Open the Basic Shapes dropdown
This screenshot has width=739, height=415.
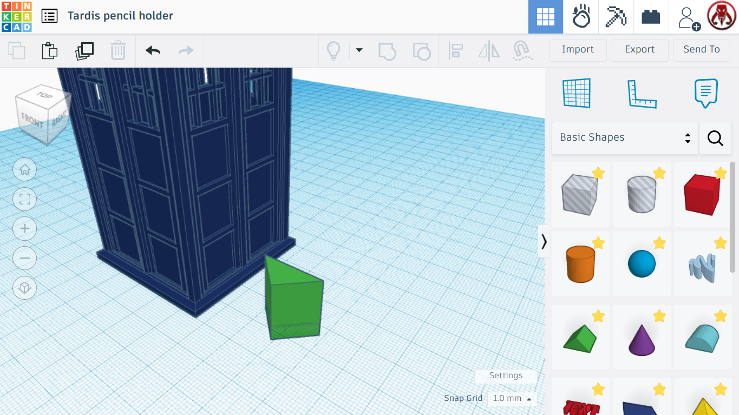coord(625,138)
